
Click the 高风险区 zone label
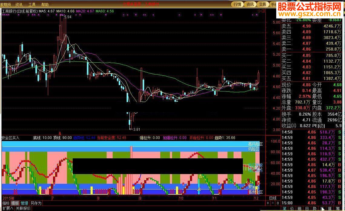tap(255, 144)
